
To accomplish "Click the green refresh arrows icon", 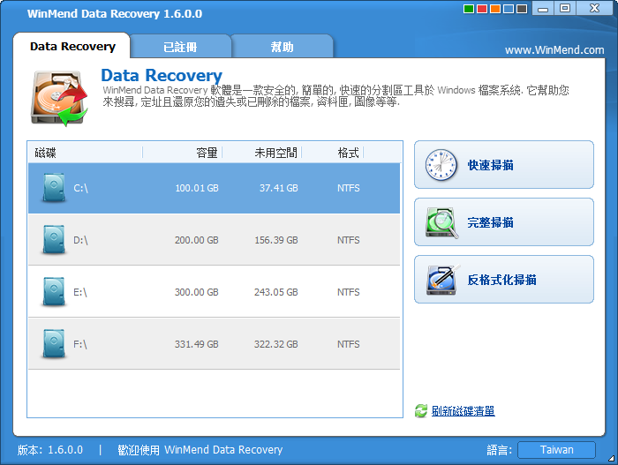I will (x=421, y=411).
